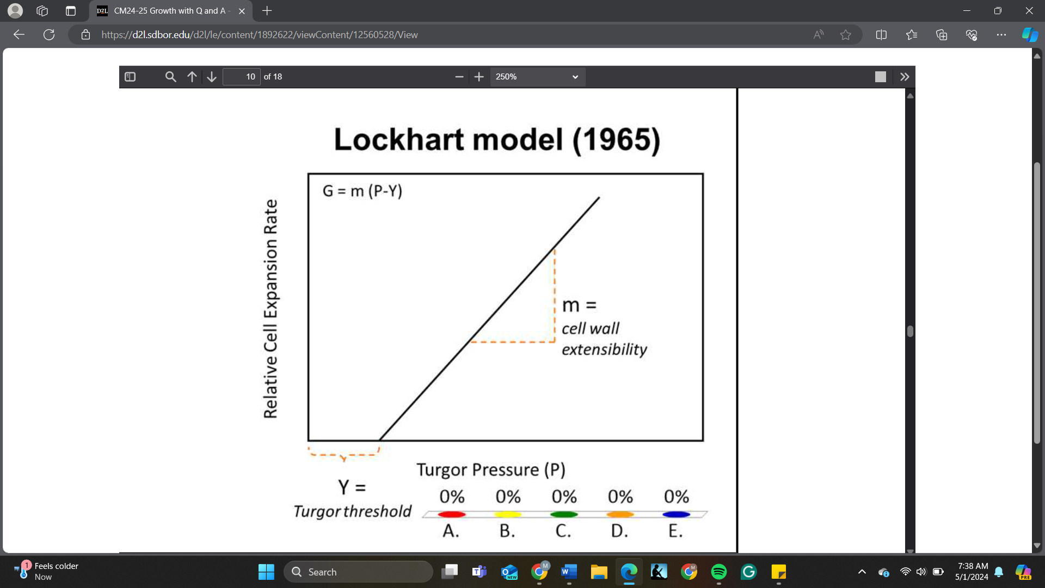The height and width of the screenshot is (588, 1045).
Task: Open the workspaces icon
Action: [x=42, y=10]
